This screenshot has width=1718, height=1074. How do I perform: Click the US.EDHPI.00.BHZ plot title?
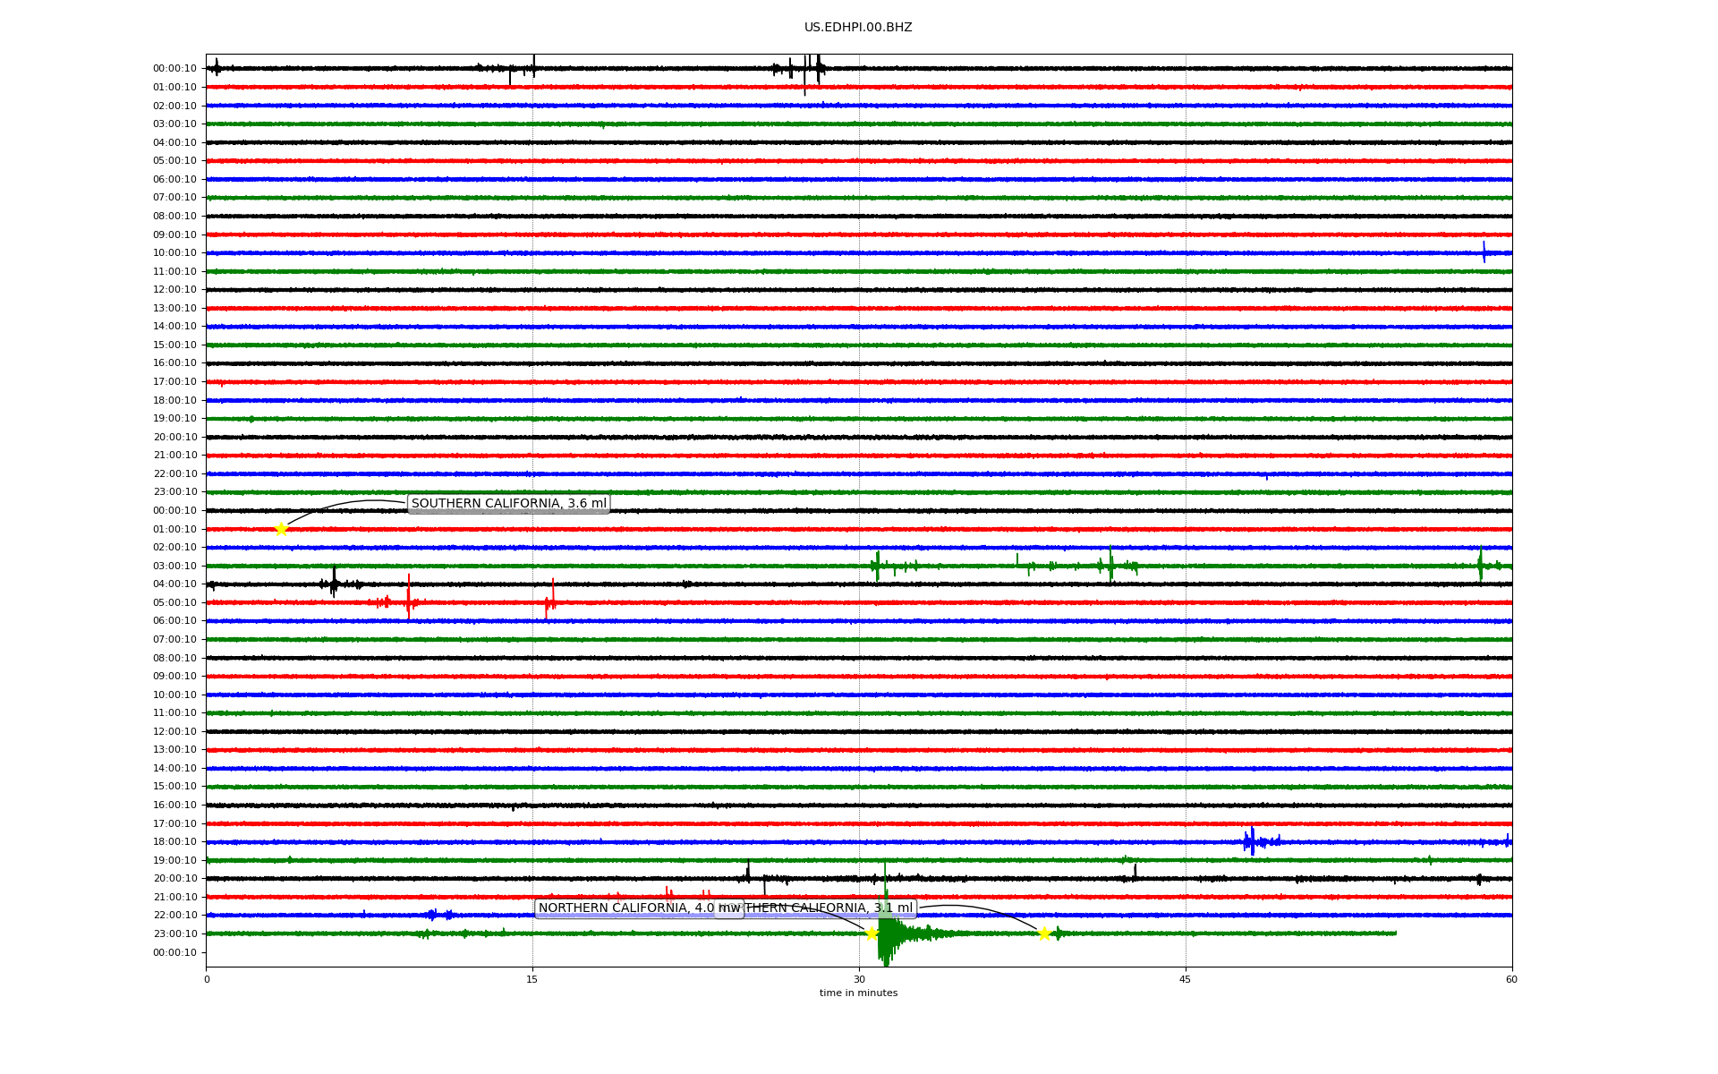pyautogui.click(x=858, y=28)
